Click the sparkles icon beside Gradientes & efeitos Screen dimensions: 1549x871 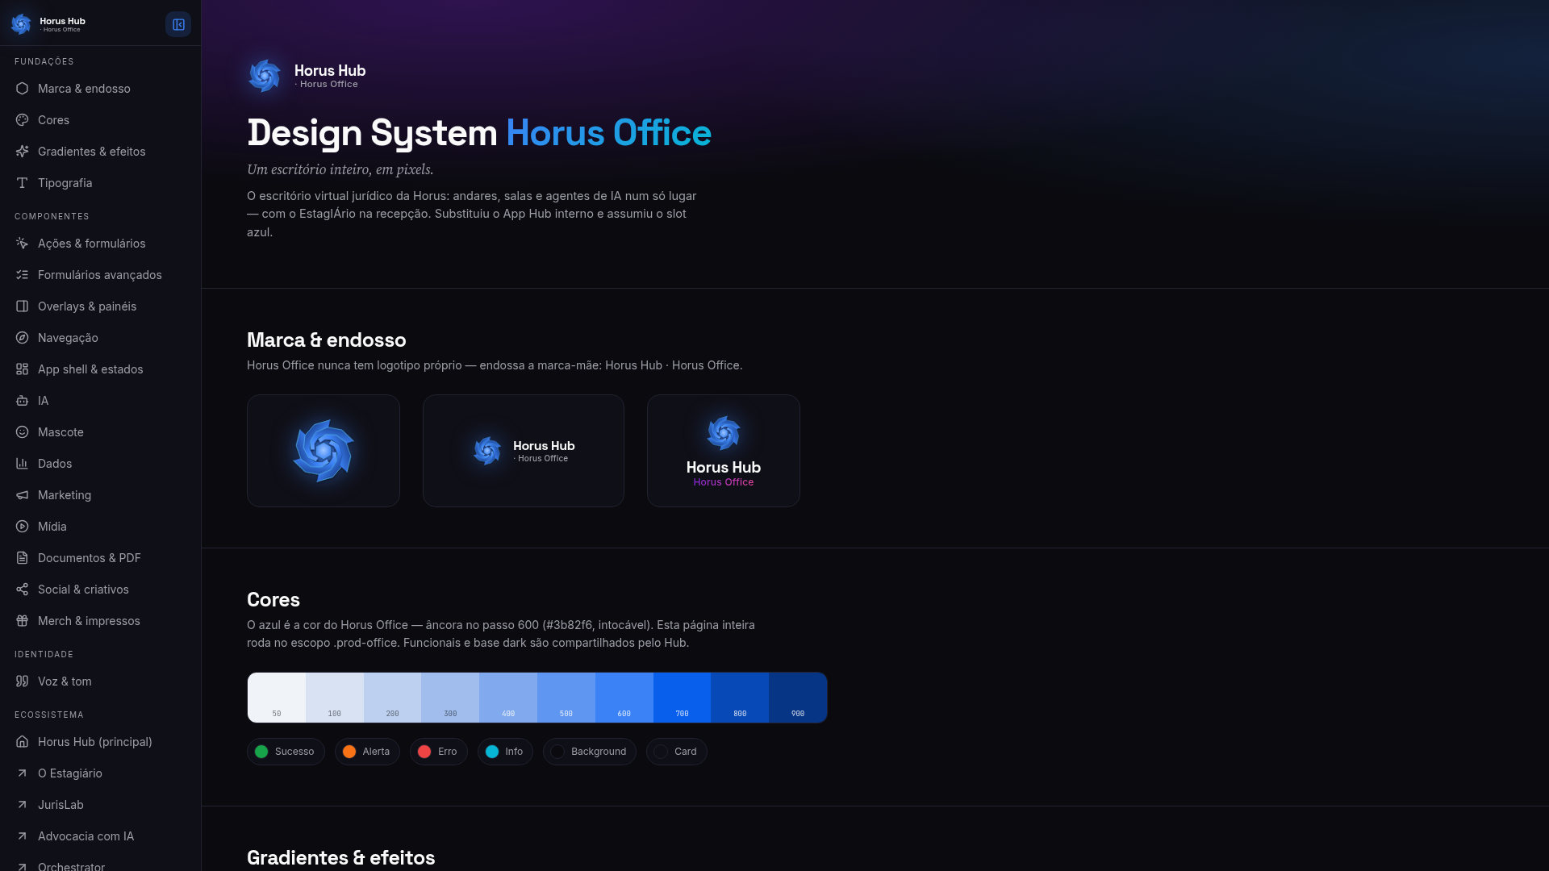tap(22, 152)
